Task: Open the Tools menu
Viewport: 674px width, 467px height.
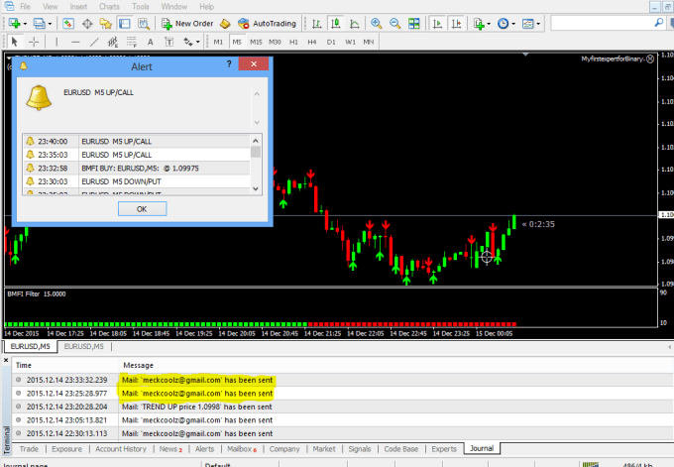Action: (140, 7)
